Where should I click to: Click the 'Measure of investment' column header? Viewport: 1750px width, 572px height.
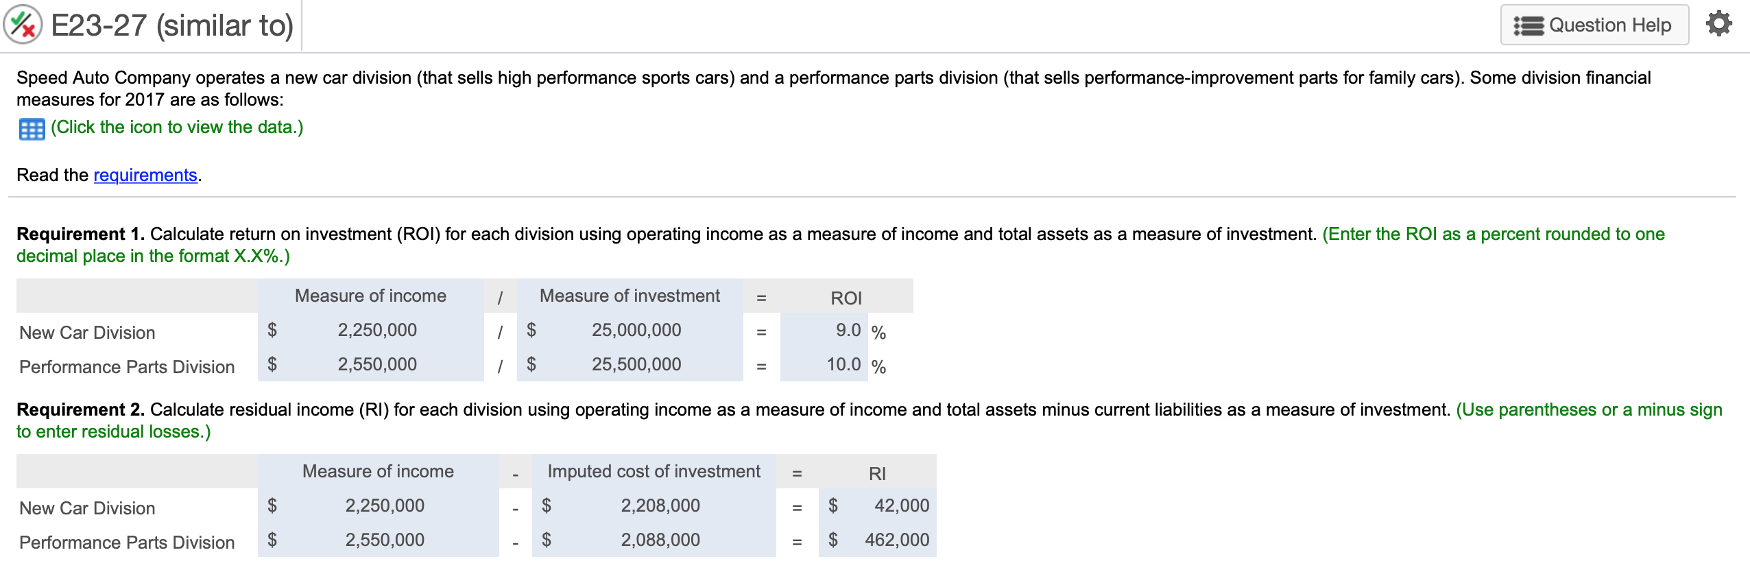(x=630, y=296)
